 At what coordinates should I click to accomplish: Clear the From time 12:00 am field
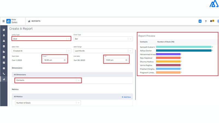[x=65, y=60]
